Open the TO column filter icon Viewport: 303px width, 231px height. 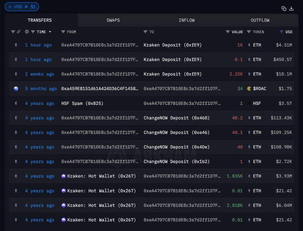[x=146, y=32]
